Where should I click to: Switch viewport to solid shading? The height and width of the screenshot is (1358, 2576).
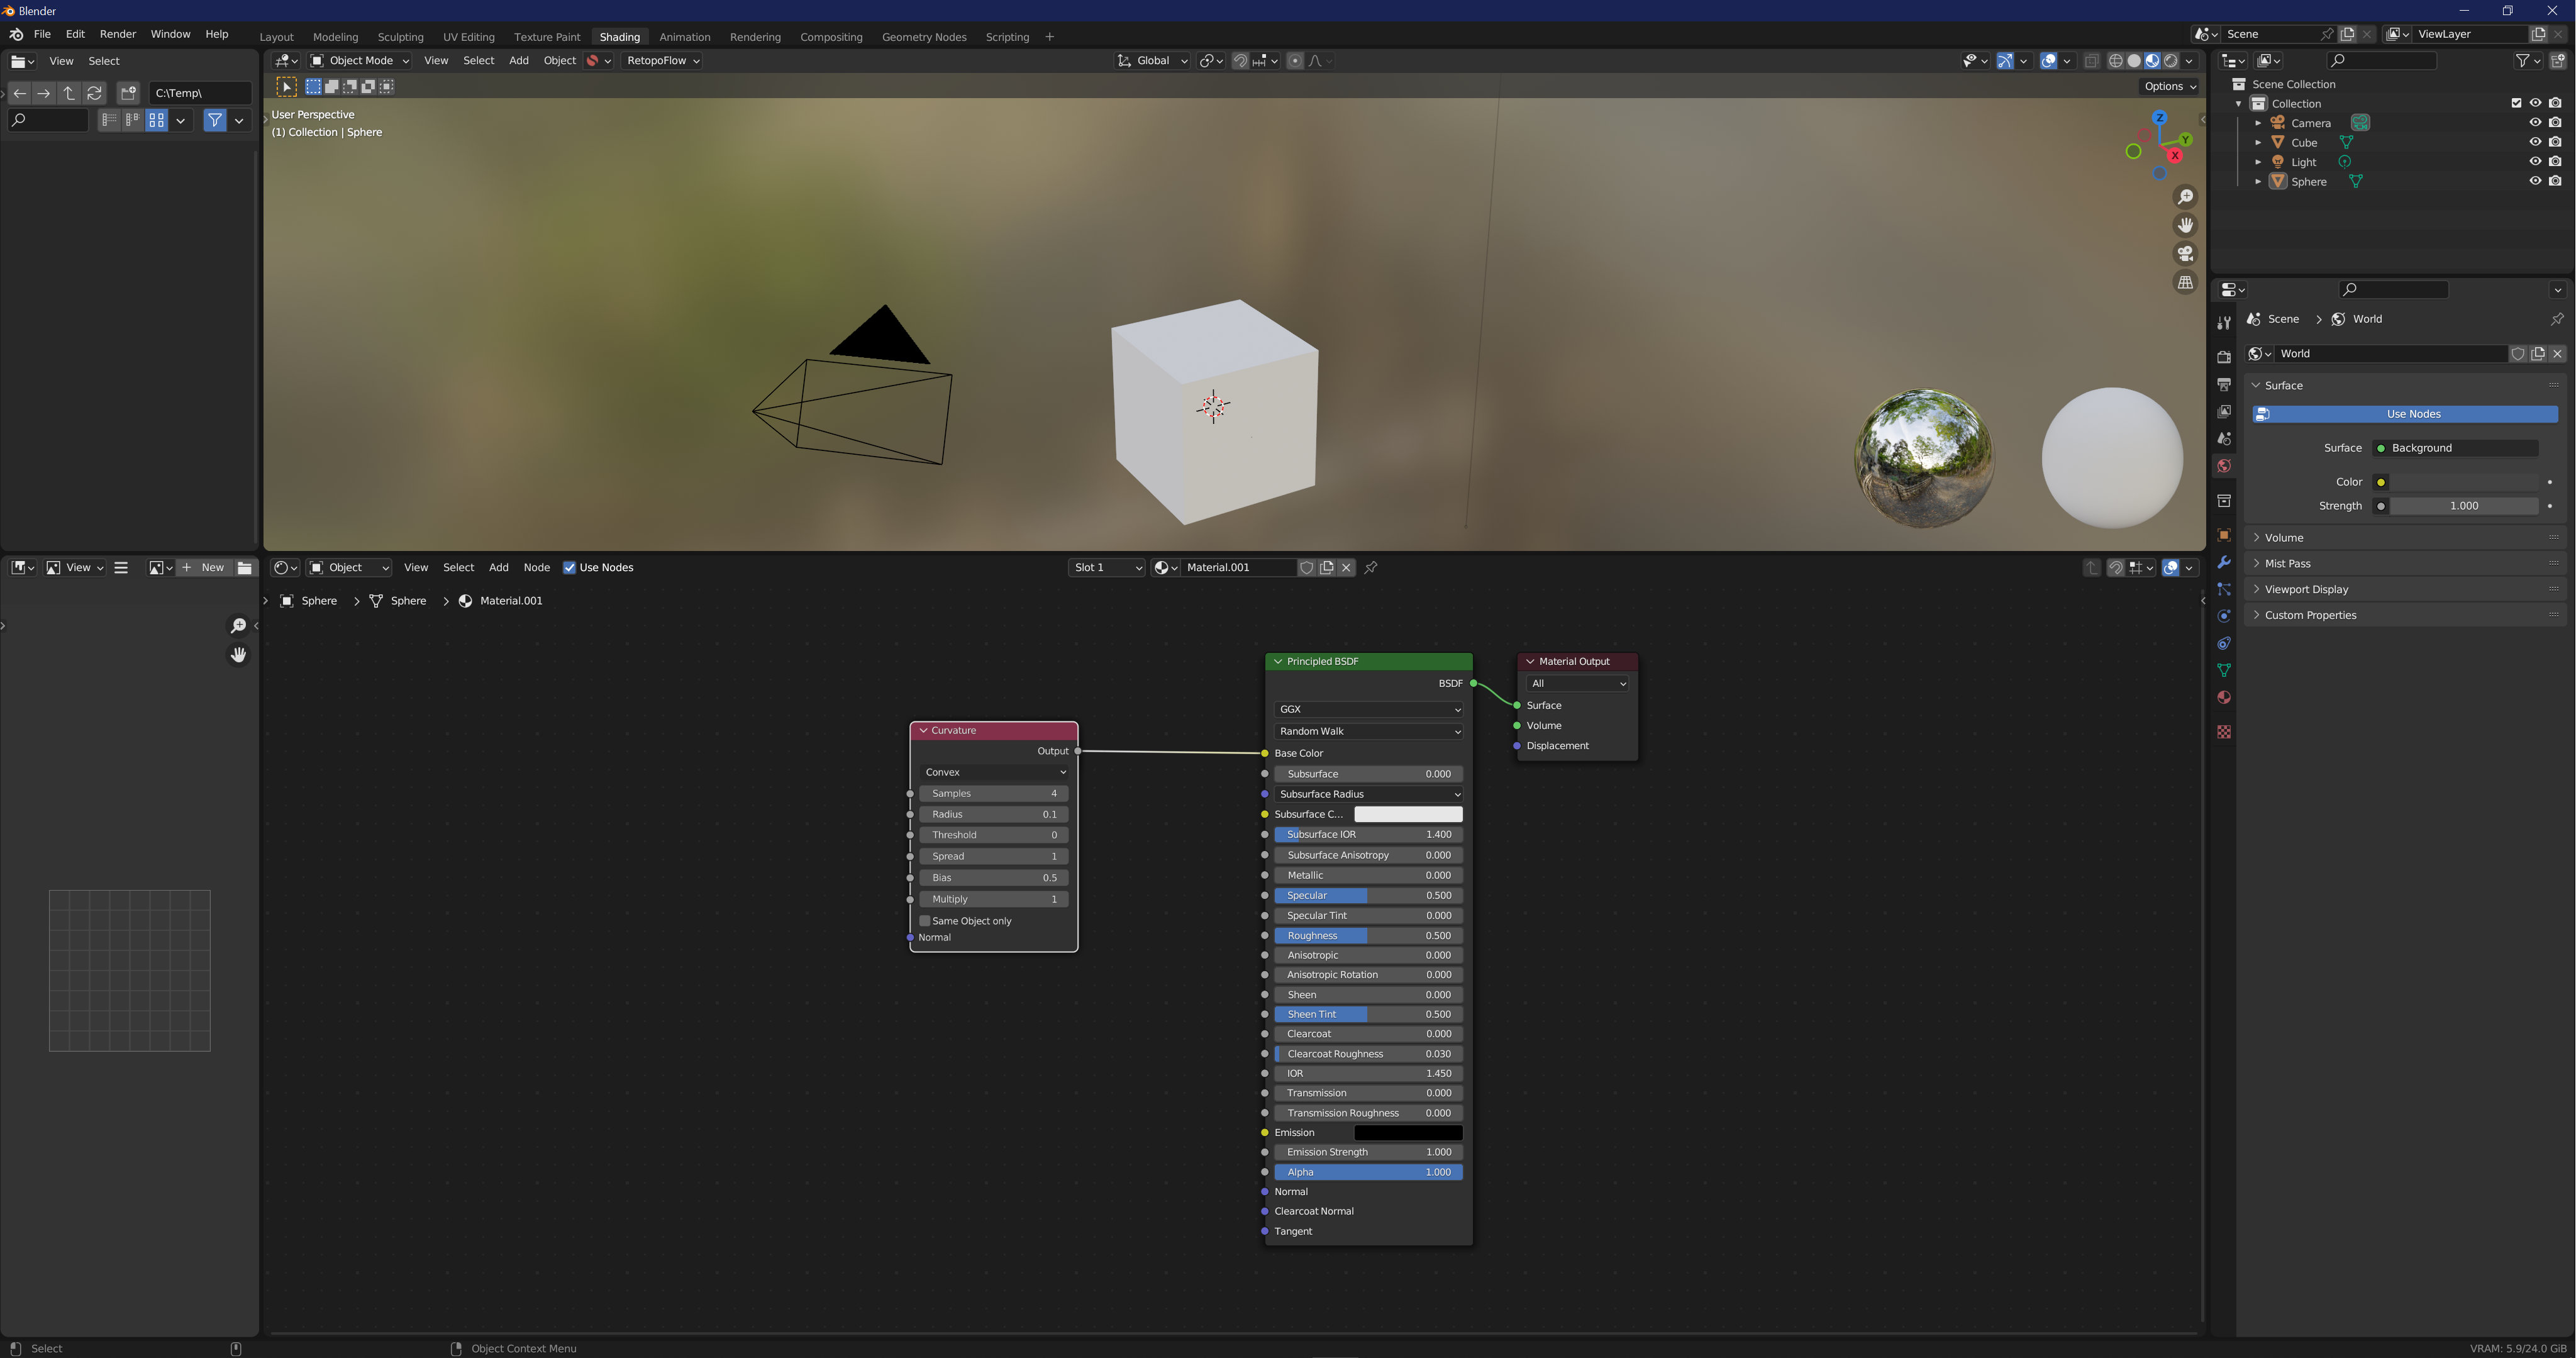pyautogui.click(x=2134, y=61)
